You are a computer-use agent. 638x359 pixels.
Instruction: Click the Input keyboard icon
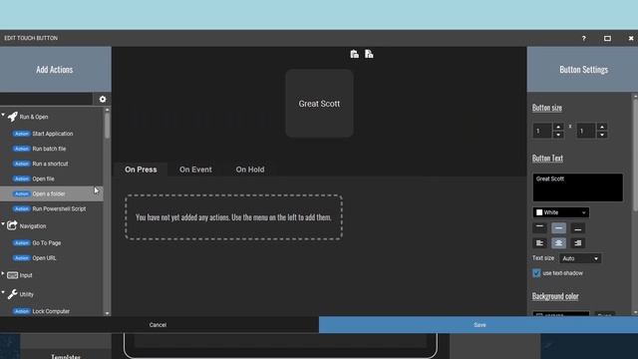(x=13, y=275)
